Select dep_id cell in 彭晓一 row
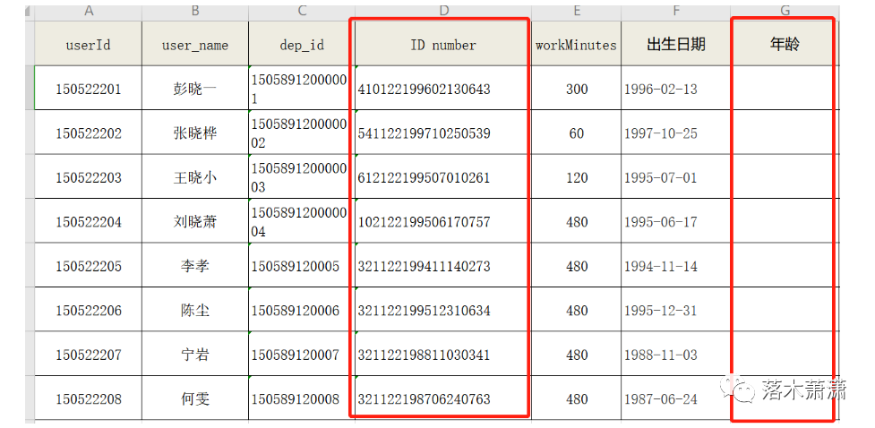This screenshot has width=875, height=428. (302, 88)
